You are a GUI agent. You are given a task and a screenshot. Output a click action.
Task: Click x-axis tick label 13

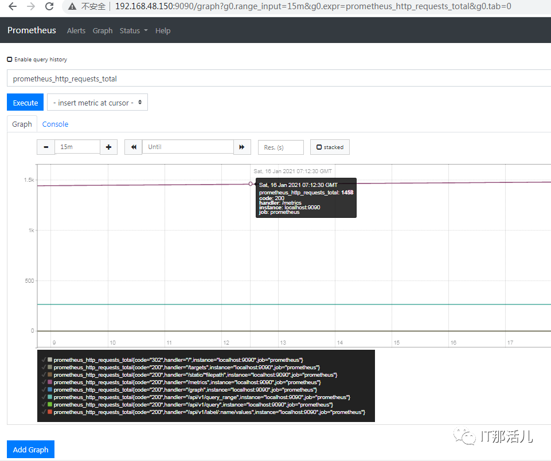(x=283, y=342)
